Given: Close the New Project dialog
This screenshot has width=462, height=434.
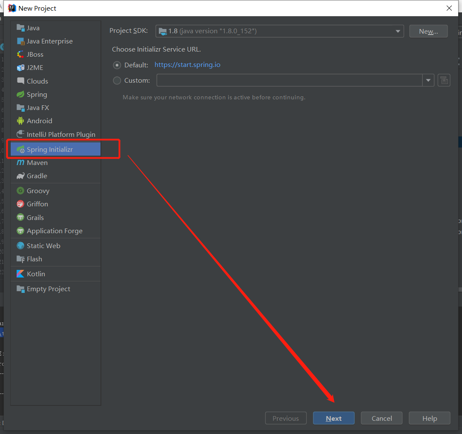Looking at the screenshot, I should click(x=449, y=8).
